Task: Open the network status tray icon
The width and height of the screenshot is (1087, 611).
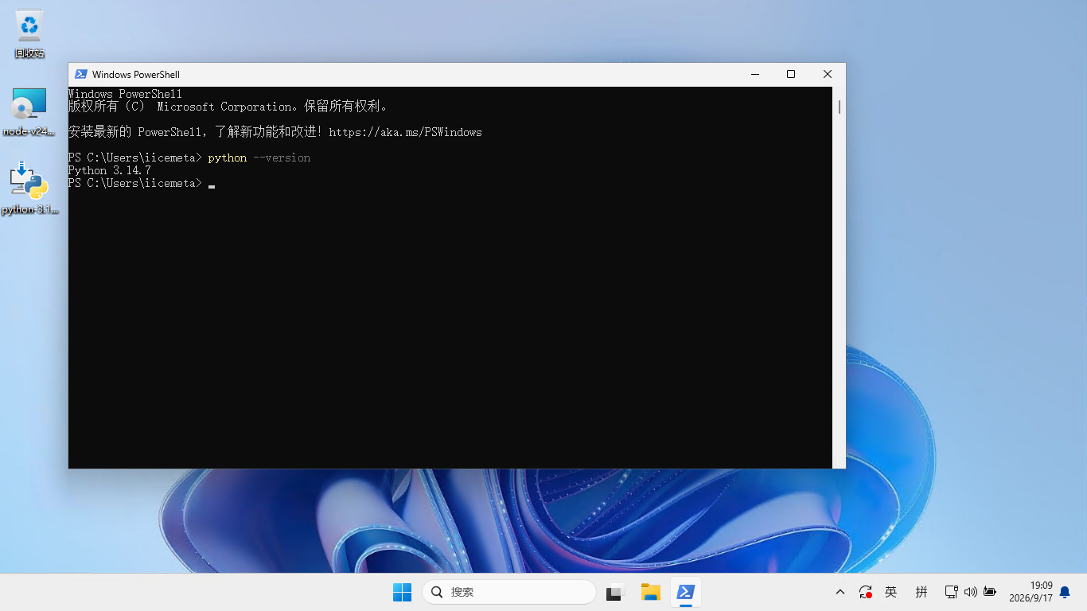Action: pyautogui.click(x=951, y=592)
